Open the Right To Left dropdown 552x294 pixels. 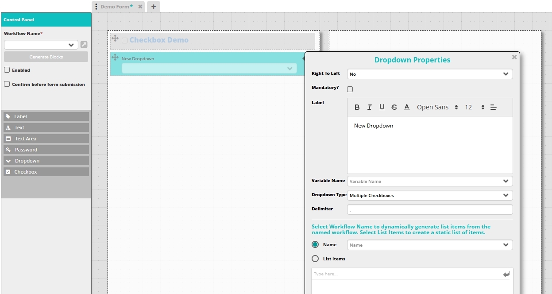pyautogui.click(x=430, y=74)
